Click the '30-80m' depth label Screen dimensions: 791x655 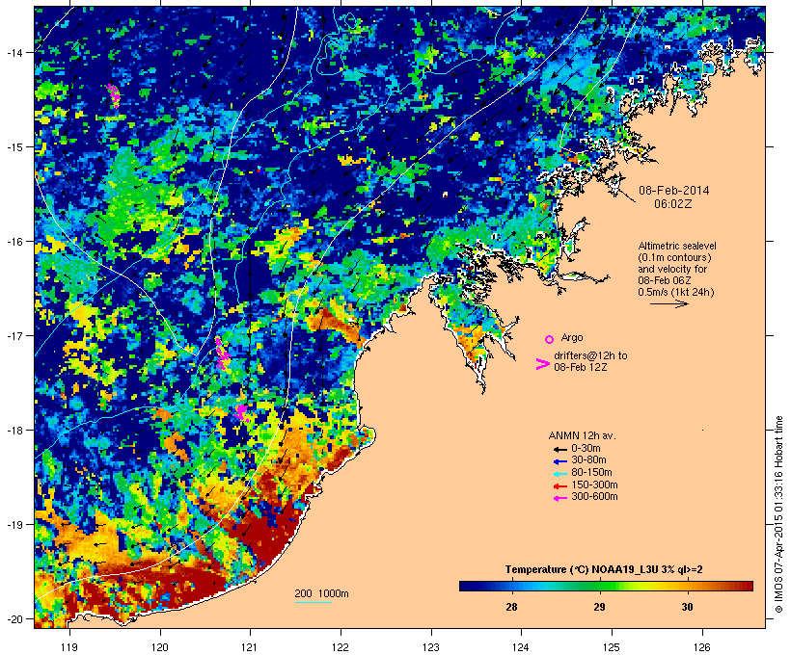[x=588, y=460]
